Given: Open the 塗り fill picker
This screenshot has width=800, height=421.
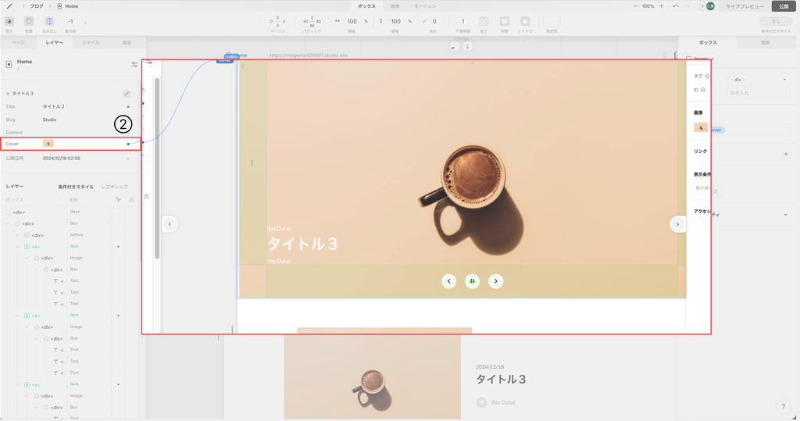Looking at the screenshot, I should pos(484,22).
